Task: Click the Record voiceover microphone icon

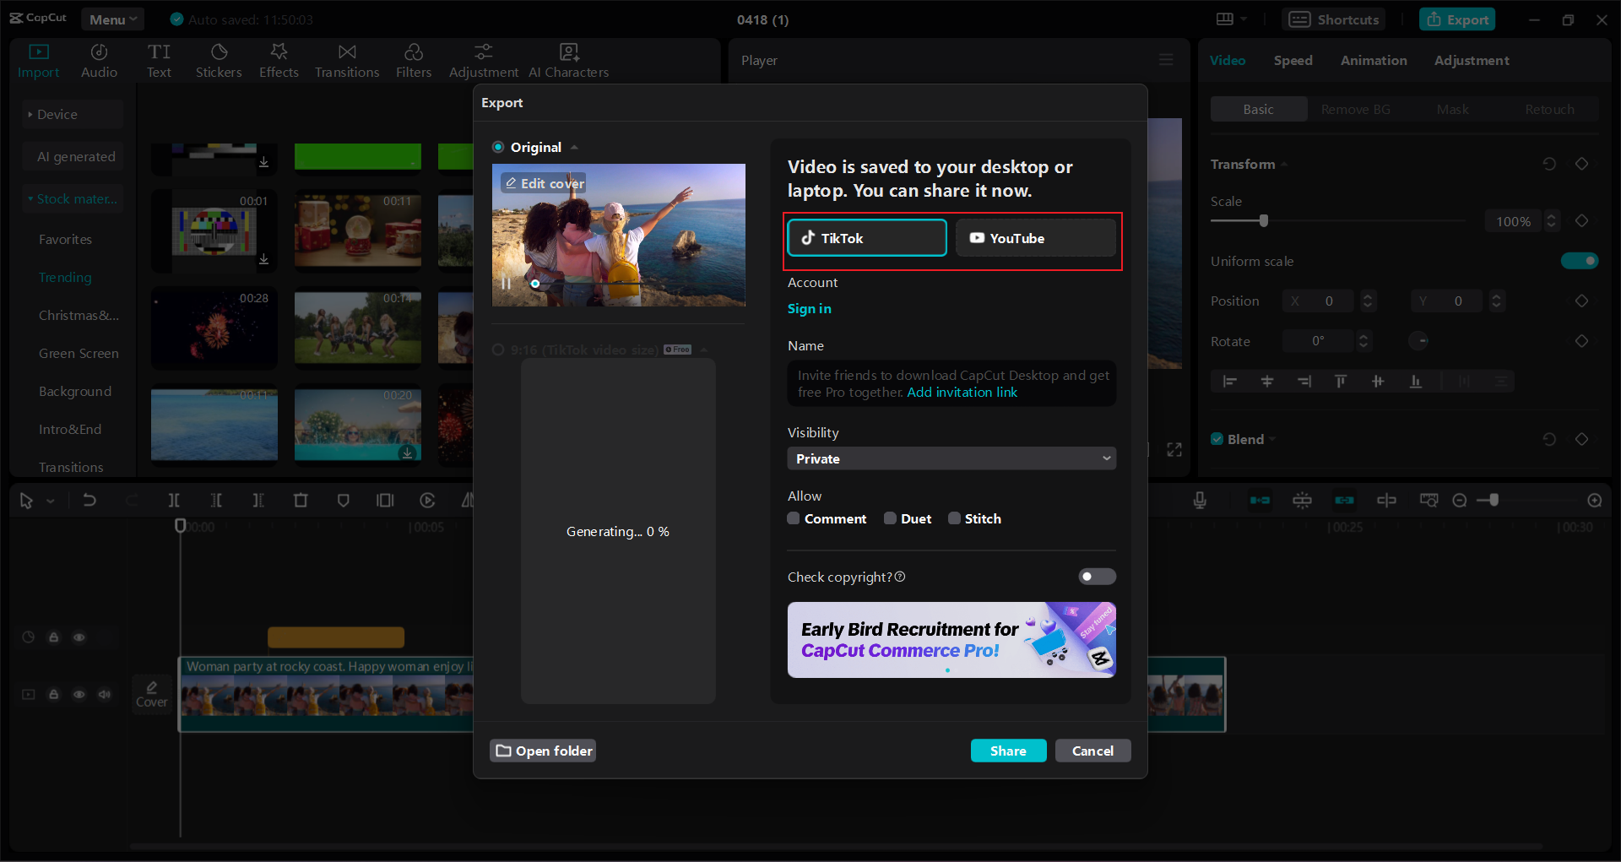Action: click(x=1200, y=501)
